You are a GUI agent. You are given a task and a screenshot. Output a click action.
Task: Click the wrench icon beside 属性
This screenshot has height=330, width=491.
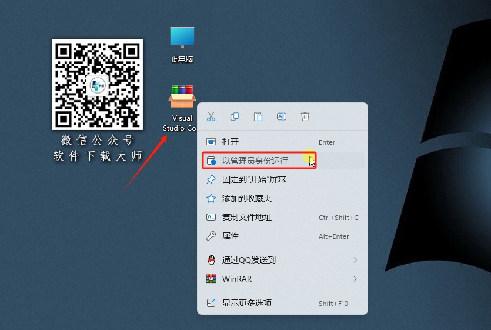211,236
